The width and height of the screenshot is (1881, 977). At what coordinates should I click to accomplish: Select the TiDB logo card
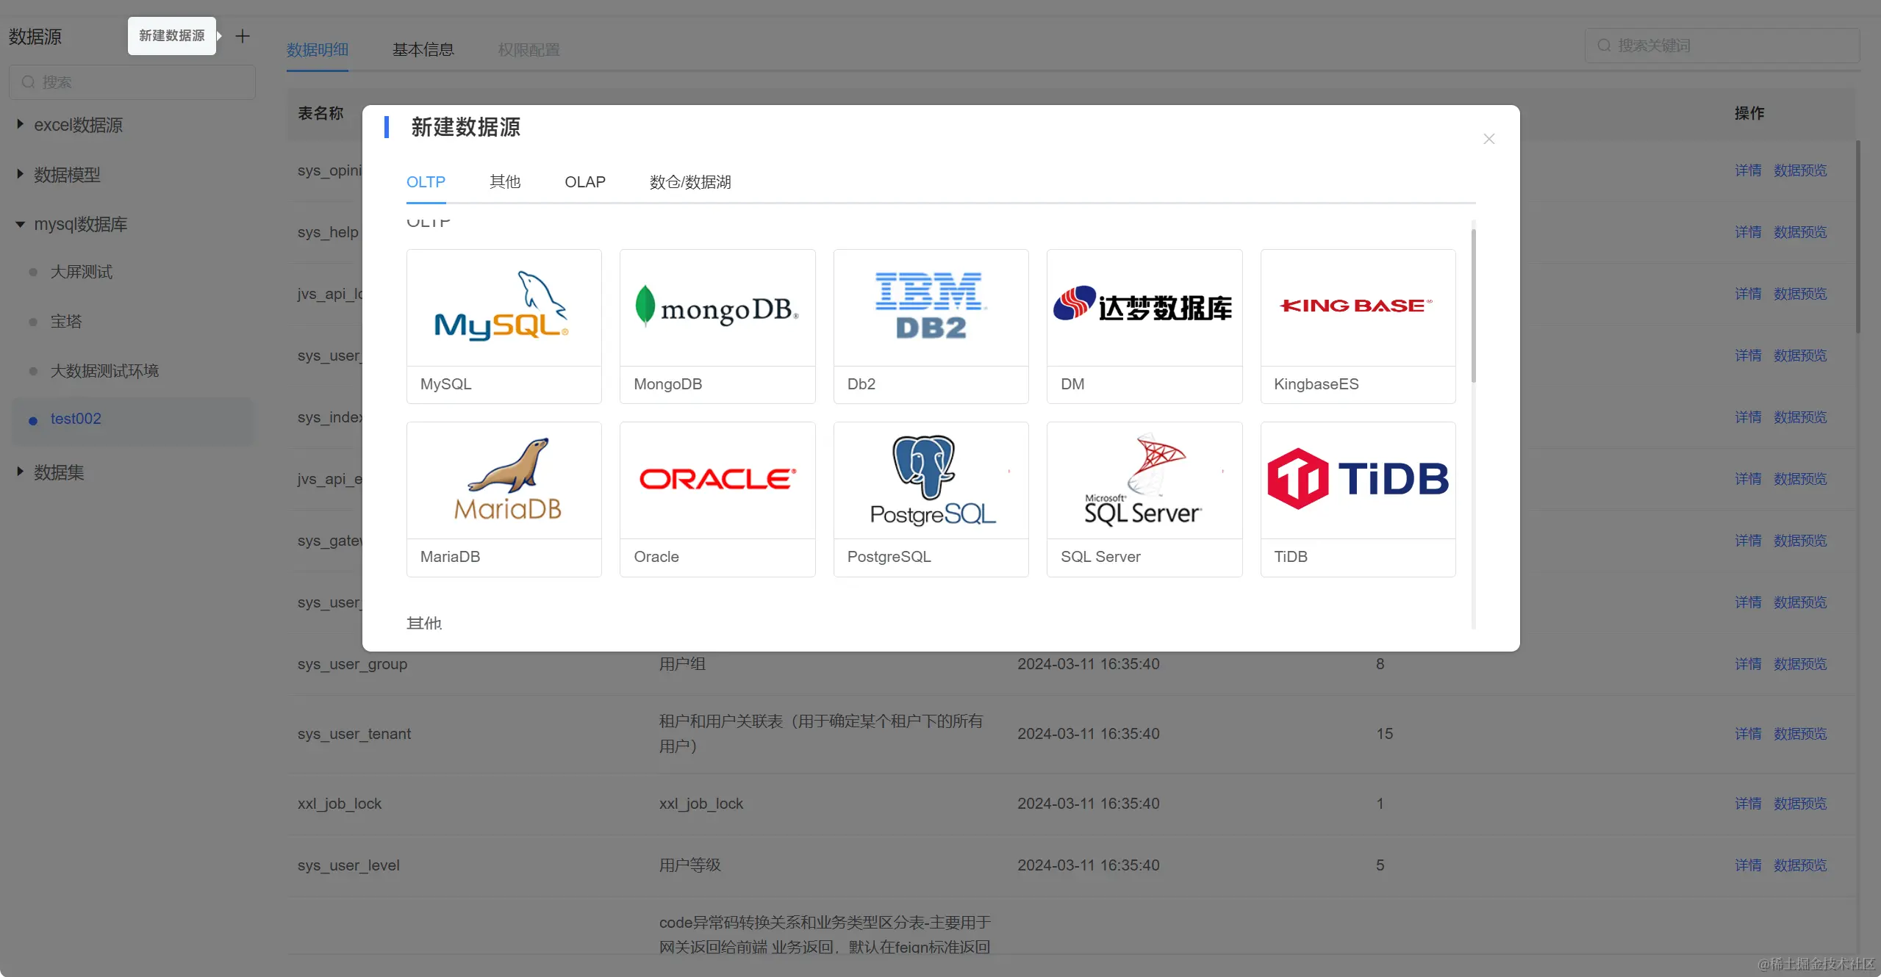point(1357,480)
